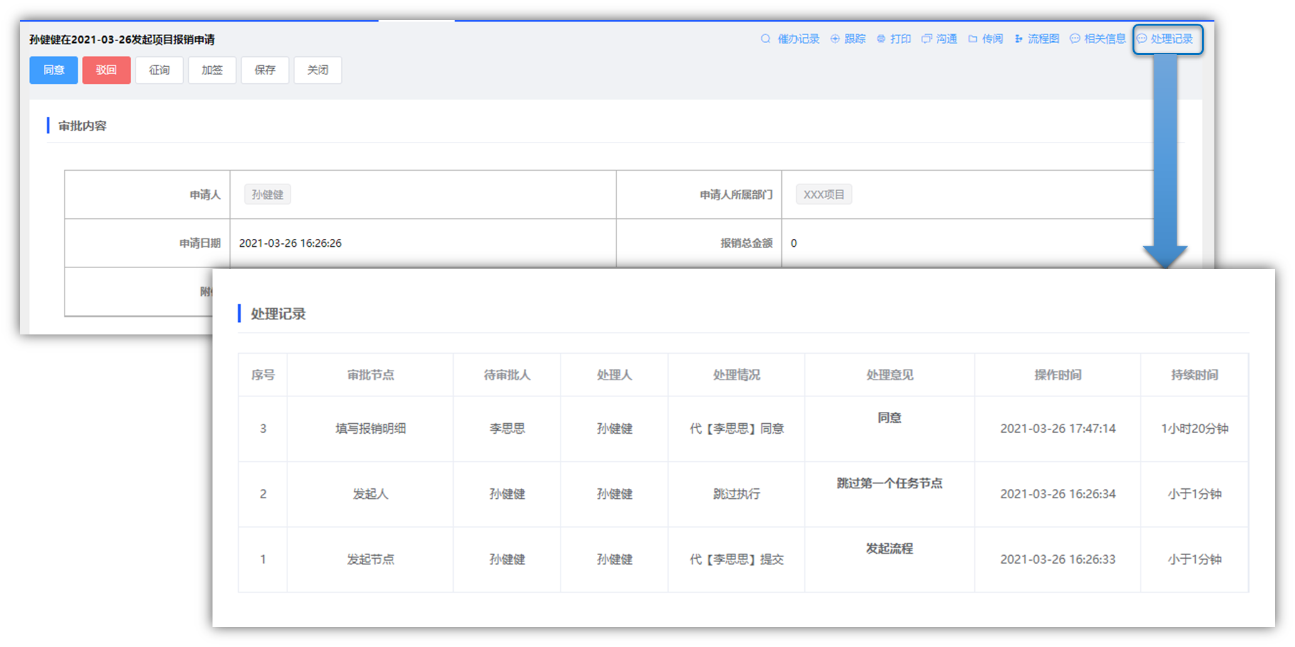
Task: Open the 流程图 text link
Action: tap(1043, 39)
